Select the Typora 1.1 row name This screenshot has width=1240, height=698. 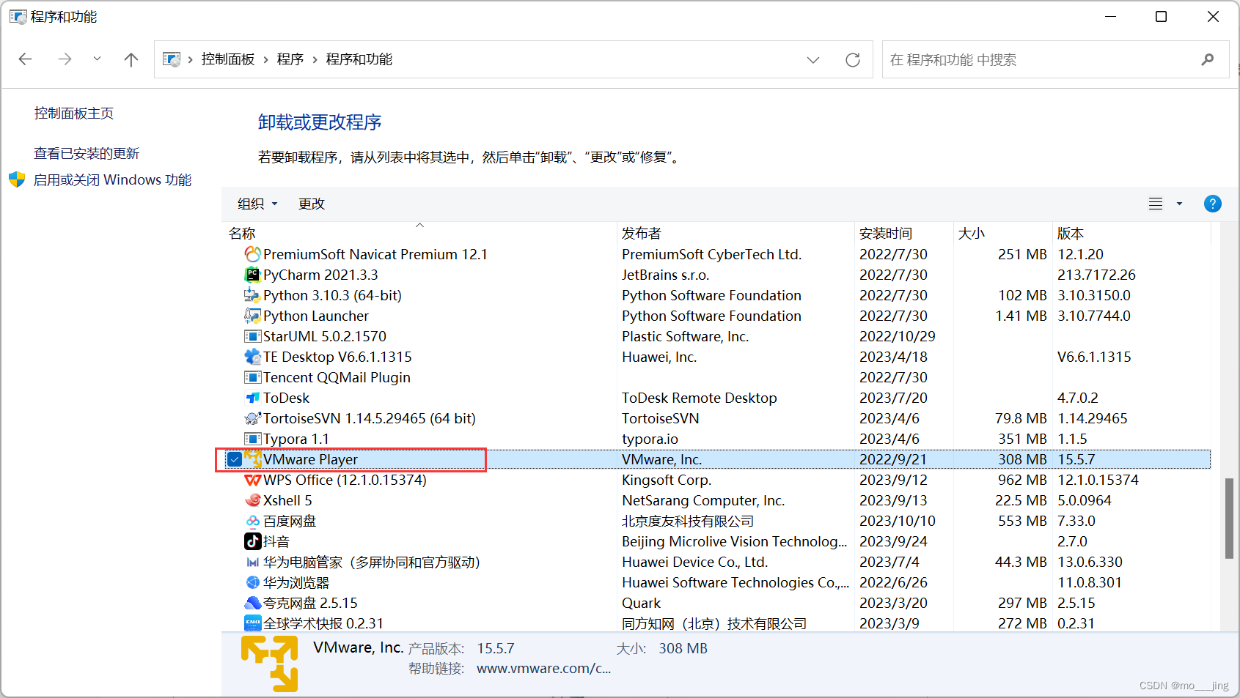[296, 439]
